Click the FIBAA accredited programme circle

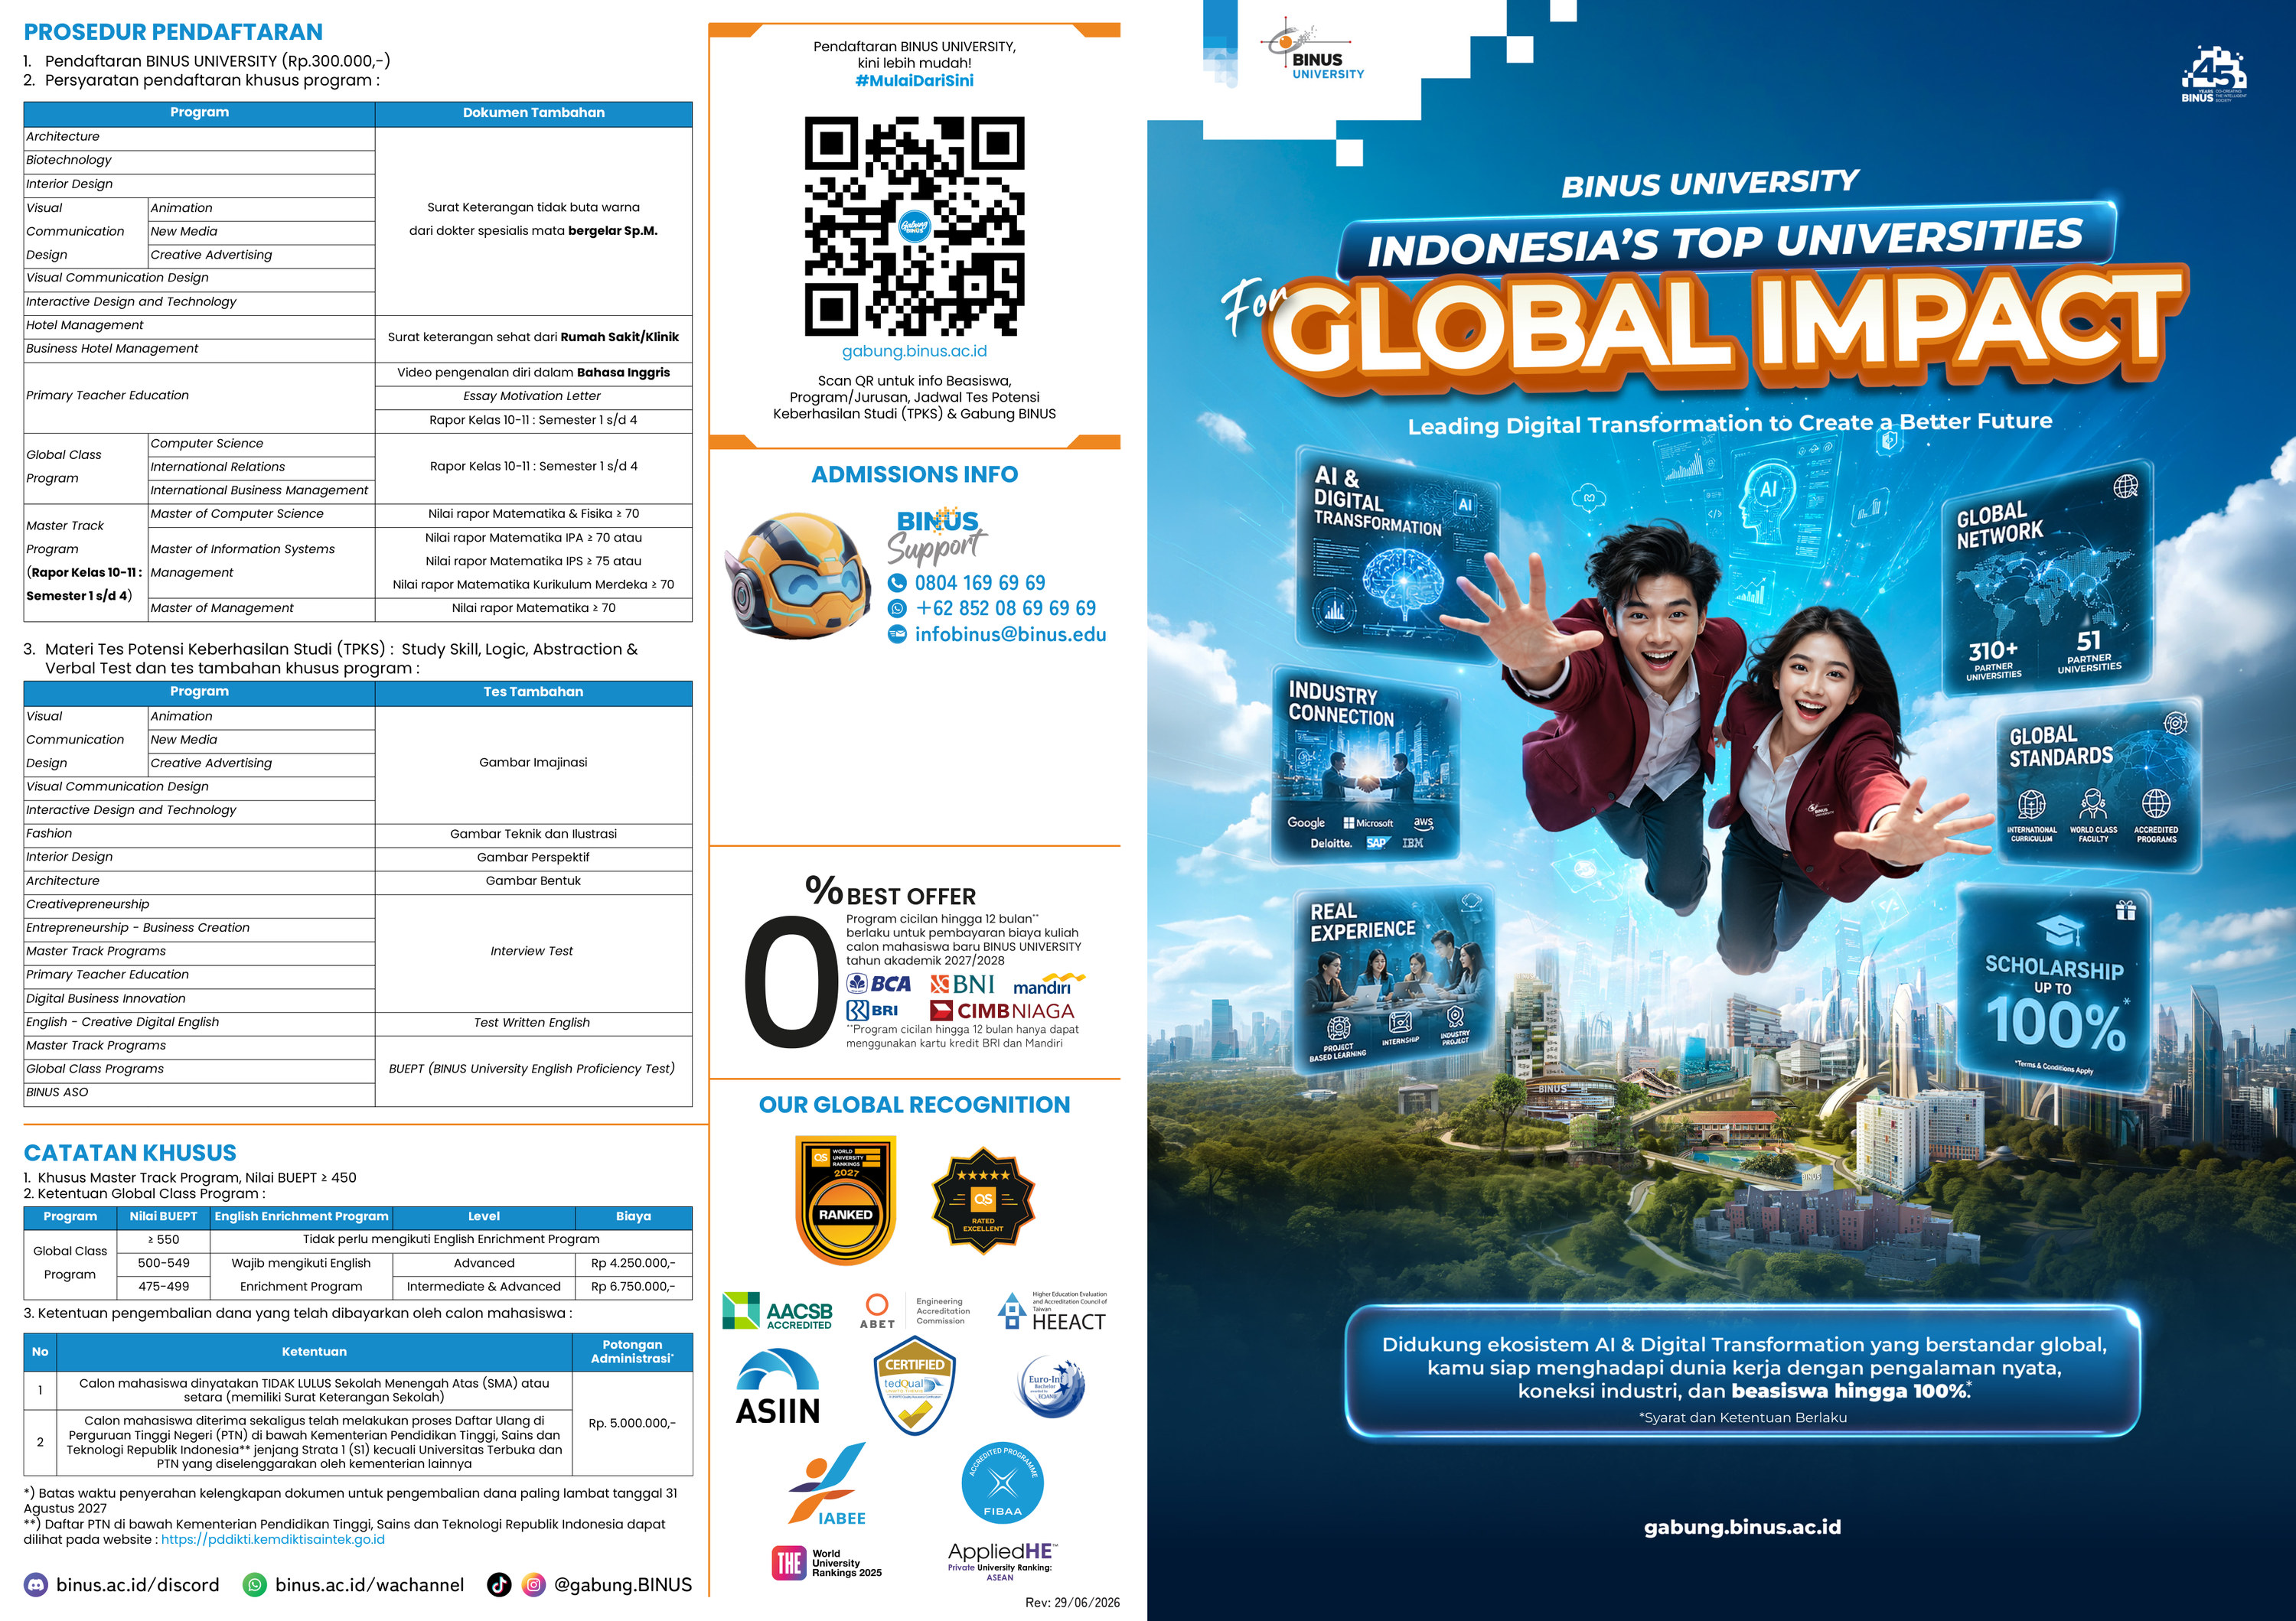click(x=1002, y=1482)
